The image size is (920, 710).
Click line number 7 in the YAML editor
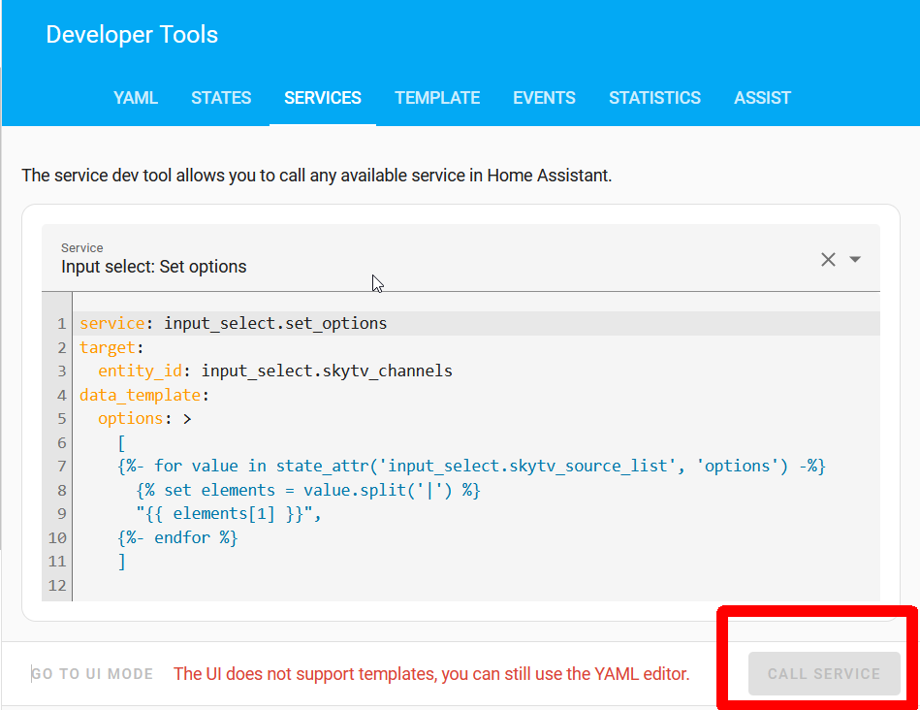[61, 466]
